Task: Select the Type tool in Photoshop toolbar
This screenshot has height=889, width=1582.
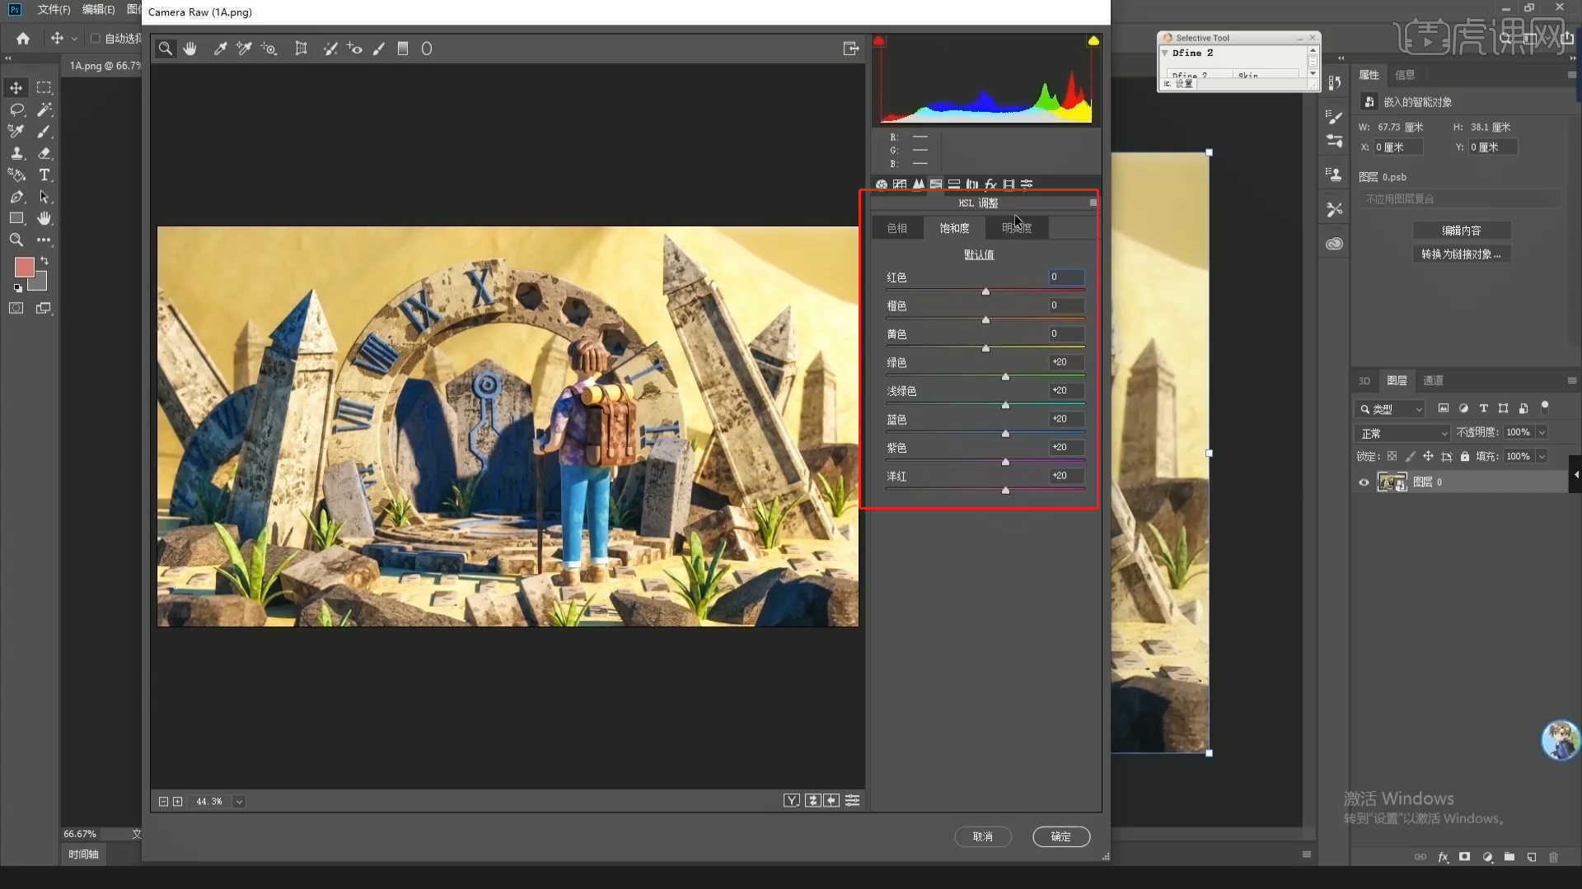Action: pyautogui.click(x=44, y=175)
